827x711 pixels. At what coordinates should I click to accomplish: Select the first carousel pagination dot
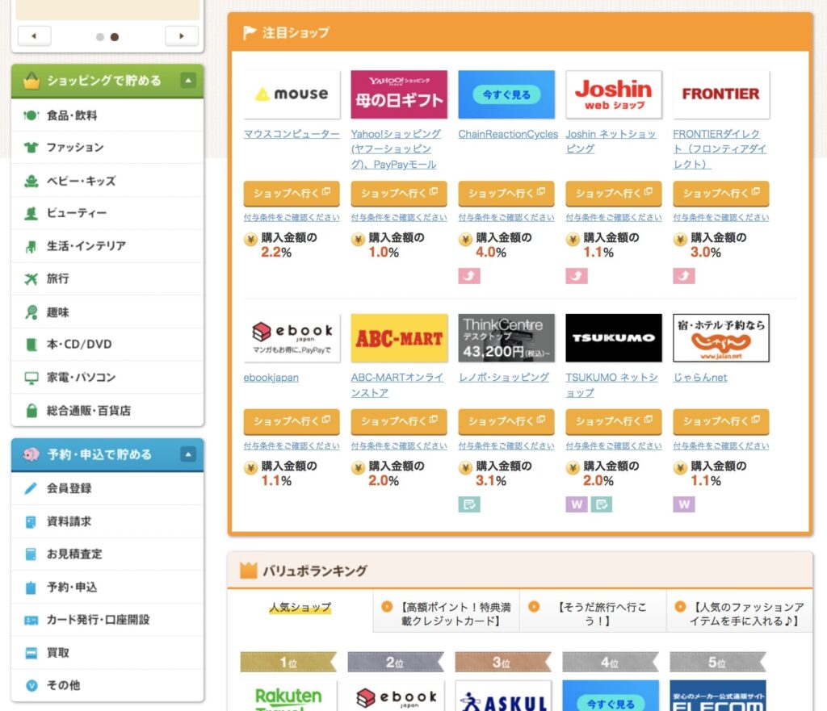tap(99, 37)
